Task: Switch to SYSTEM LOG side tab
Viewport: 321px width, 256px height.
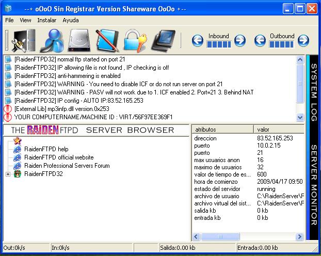Action: pyautogui.click(x=314, y=92)
